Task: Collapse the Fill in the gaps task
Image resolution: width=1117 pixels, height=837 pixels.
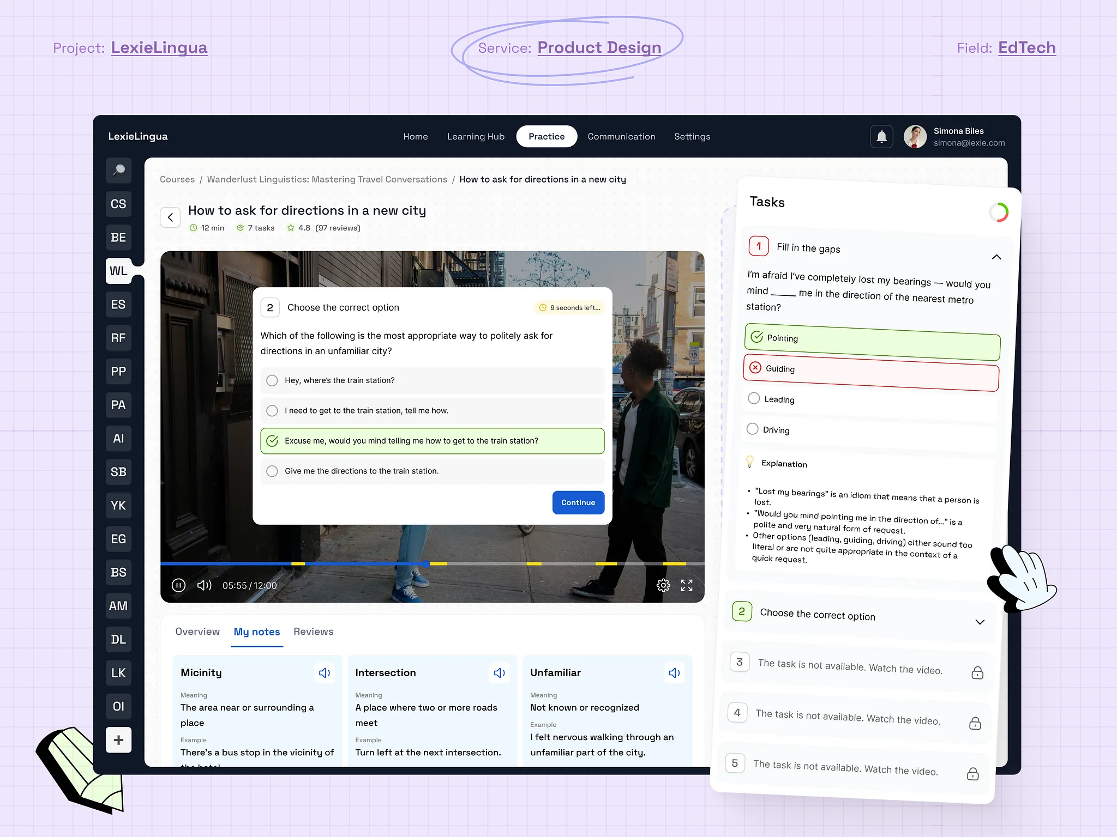Action: 996,257
